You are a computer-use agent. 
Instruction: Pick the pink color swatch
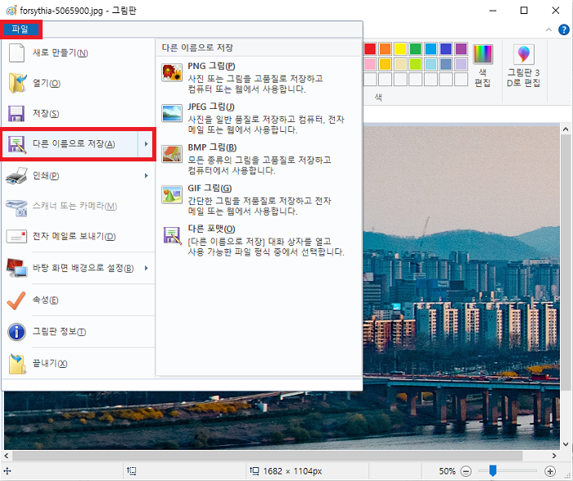coord(370,64)
